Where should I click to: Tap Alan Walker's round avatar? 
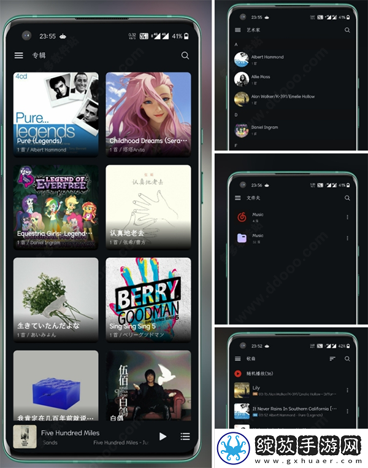click(x=242, y=99)
